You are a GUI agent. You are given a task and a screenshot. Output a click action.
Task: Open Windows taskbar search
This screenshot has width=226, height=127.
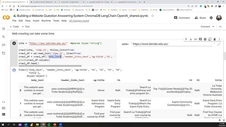(x=8, y=125)
